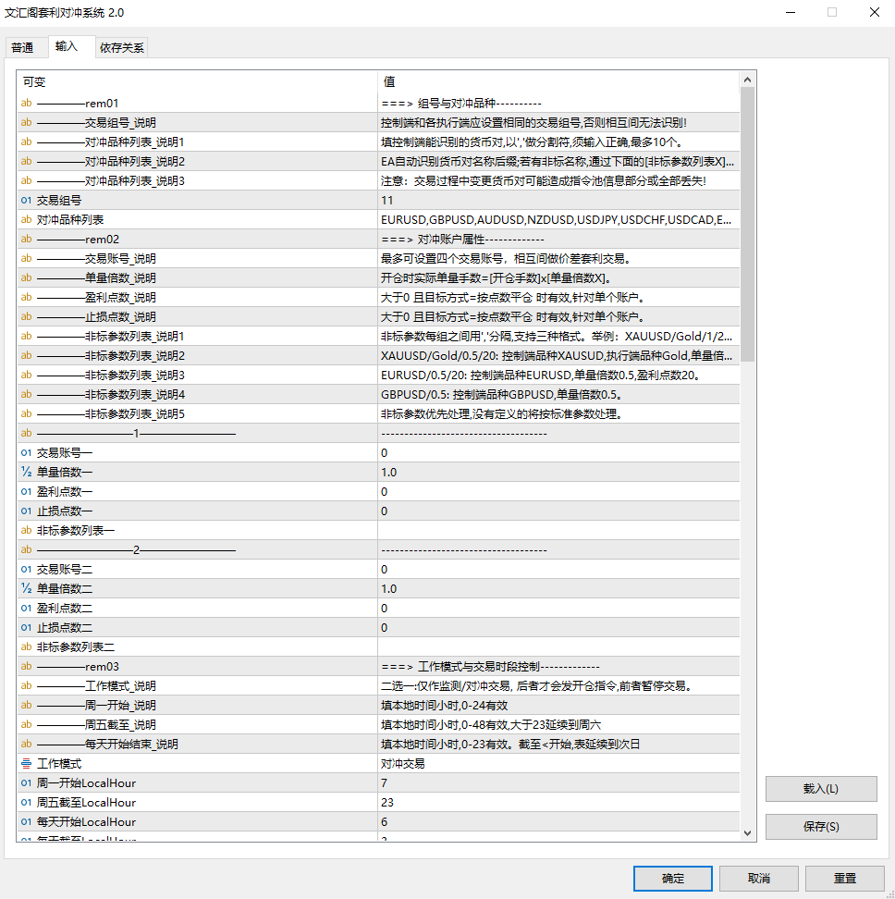The image size is (895, 899).
Task: Click the integer icon beside 交易组号
Action: point(26,200)
